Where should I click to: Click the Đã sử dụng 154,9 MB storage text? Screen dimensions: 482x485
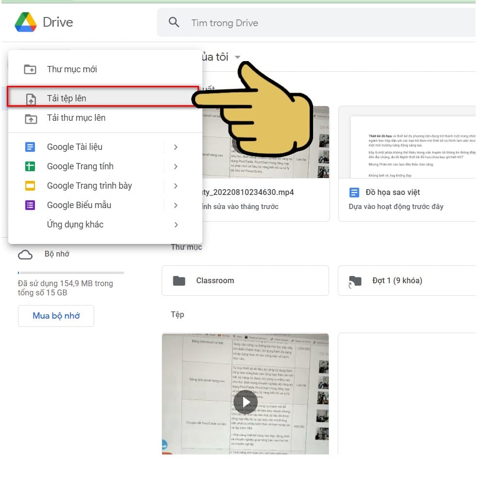click(x=66, y=288)
